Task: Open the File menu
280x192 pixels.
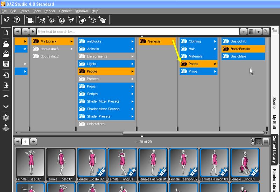Action: (x=4, y=11)
